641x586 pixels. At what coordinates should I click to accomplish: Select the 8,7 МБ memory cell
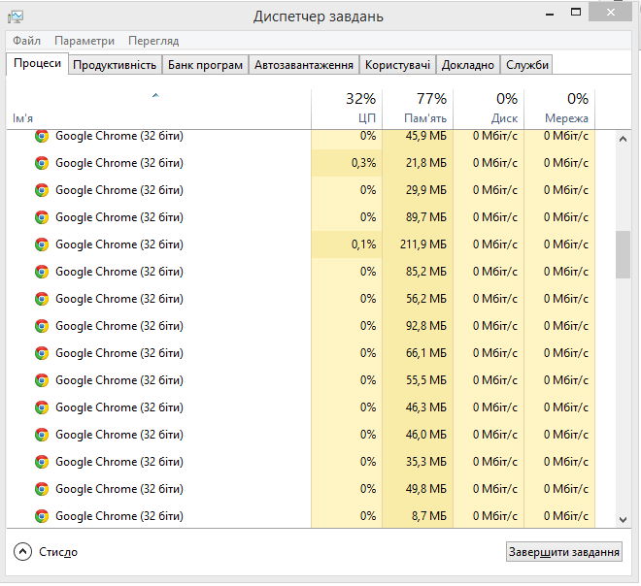[x=418, y=516]
